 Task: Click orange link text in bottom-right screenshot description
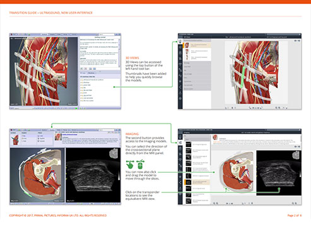tap(216, 142)
